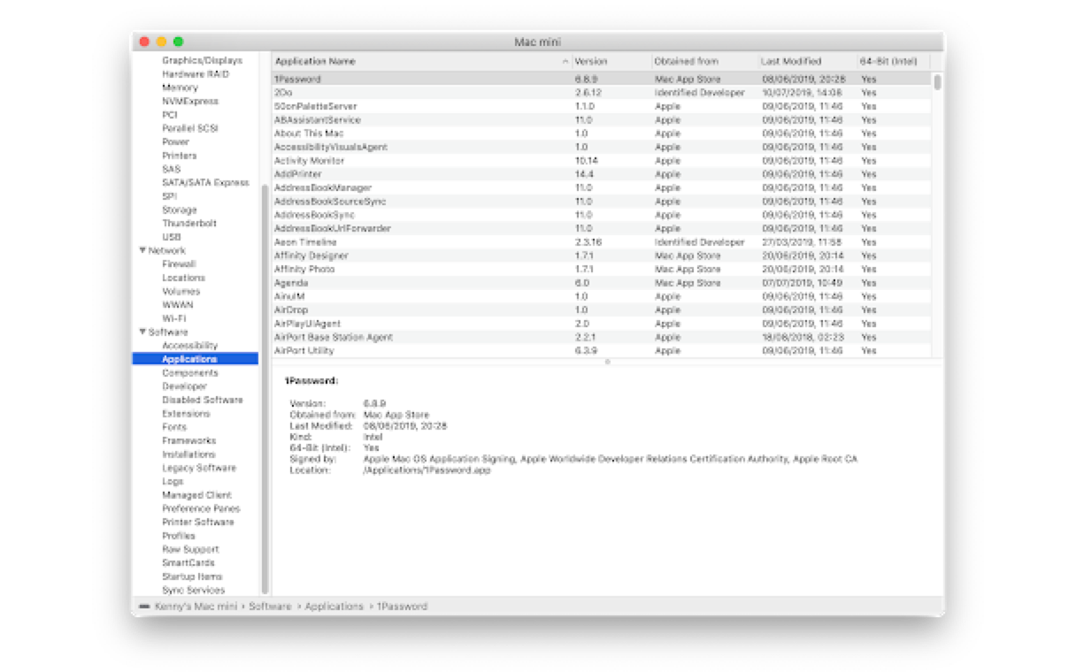Open Wi-Fi under Network
Image resolution: width=1076 pixels, height=672 pixels.
click(173, 318)
